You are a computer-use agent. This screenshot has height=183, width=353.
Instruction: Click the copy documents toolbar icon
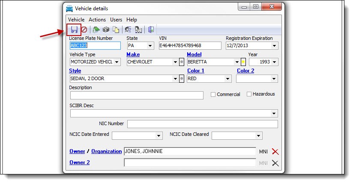pos(116,30)
